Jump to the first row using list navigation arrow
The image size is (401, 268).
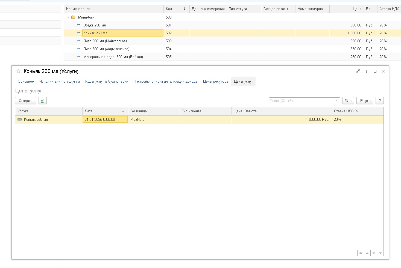point(361,253)
